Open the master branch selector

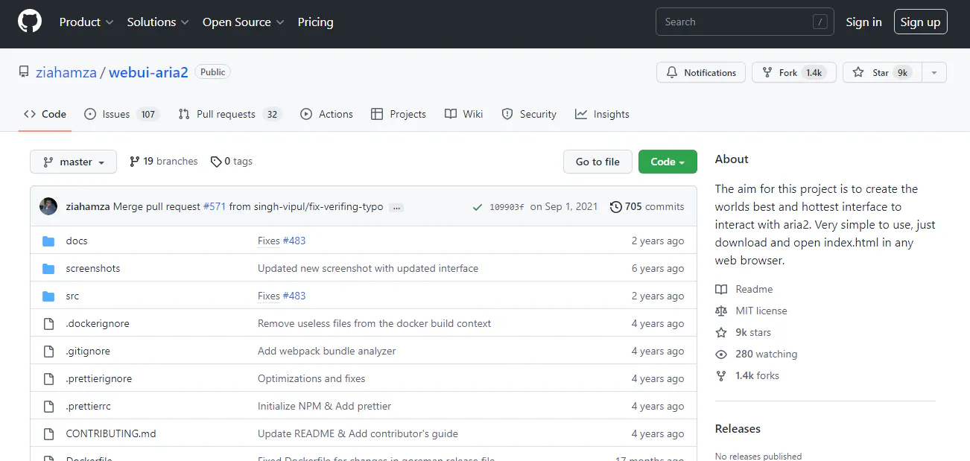click(73, 162)
